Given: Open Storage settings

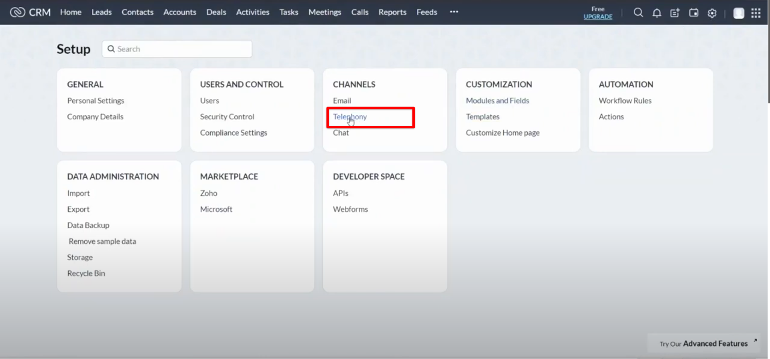Looking at the screenshot, I should [80, 257].
